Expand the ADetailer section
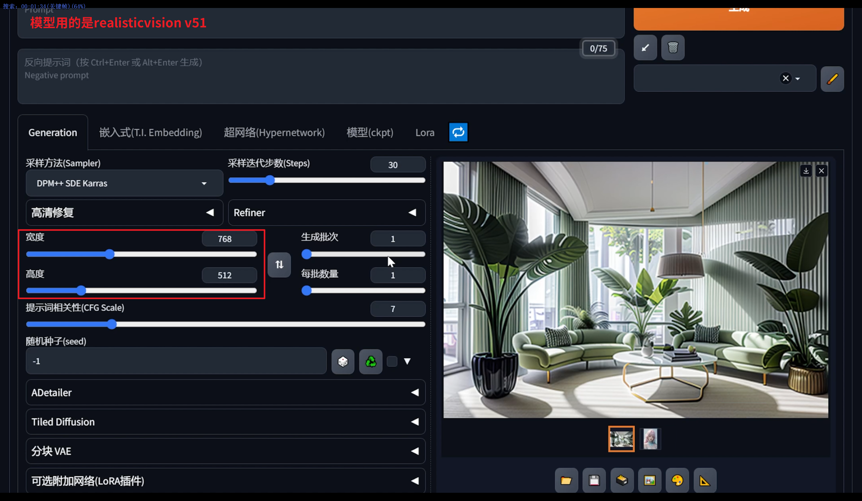The image size is (862, 501). pos(225,393)
